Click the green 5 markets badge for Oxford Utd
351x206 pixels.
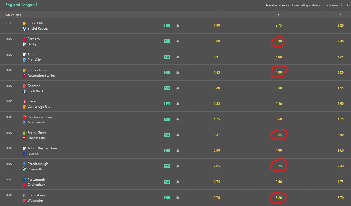(x=167, y=26)
